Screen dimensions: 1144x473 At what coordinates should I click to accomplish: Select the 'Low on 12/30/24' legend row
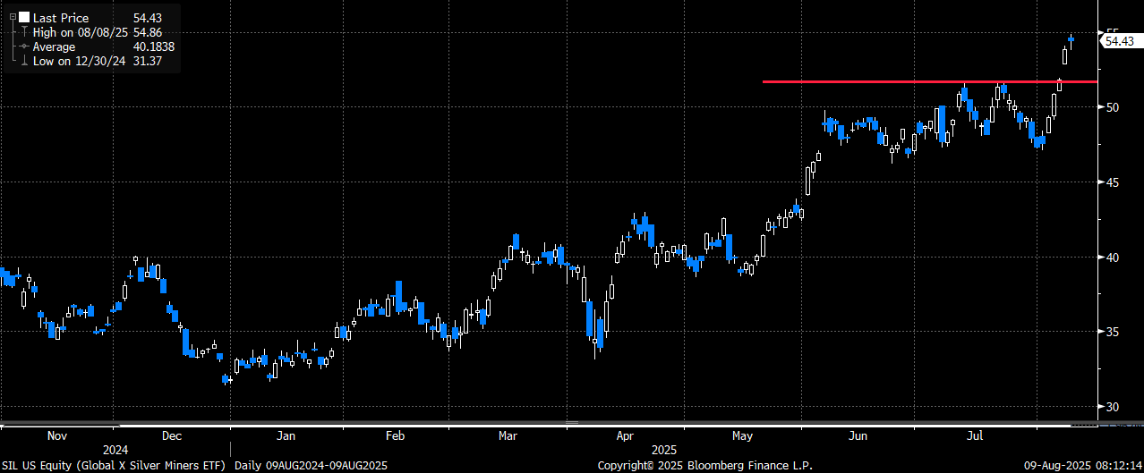pos(97,61)
